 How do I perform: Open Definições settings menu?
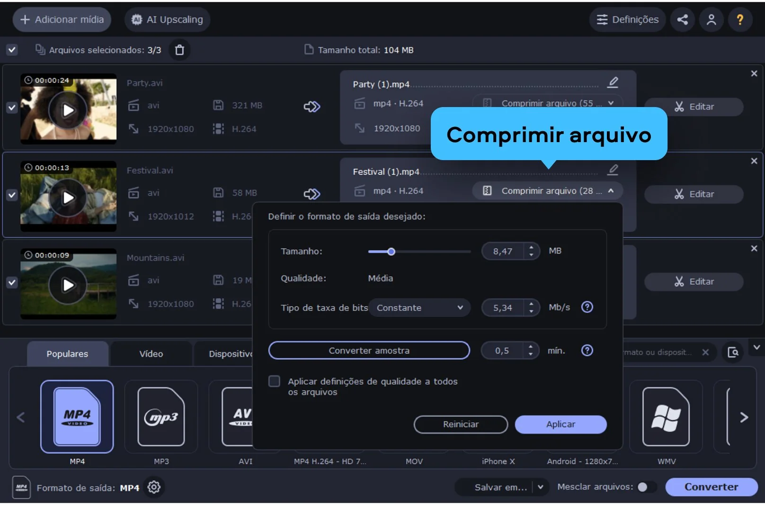(x=627, y=19)
